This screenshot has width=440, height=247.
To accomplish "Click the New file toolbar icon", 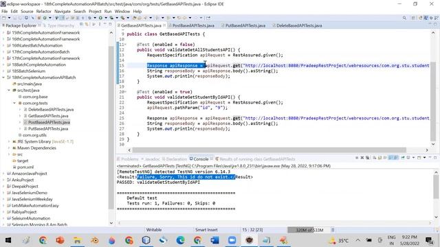I will click(x=3, y=18).
